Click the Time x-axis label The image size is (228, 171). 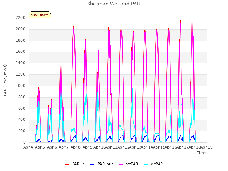click(x=202, y=153)
